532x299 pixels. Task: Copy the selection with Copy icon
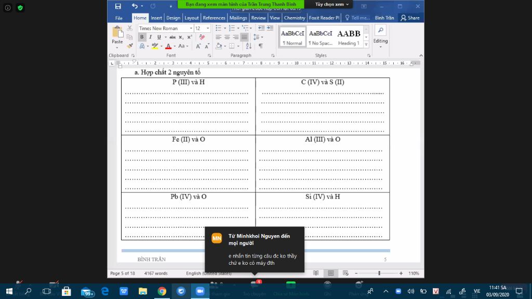tap(129, 37)
